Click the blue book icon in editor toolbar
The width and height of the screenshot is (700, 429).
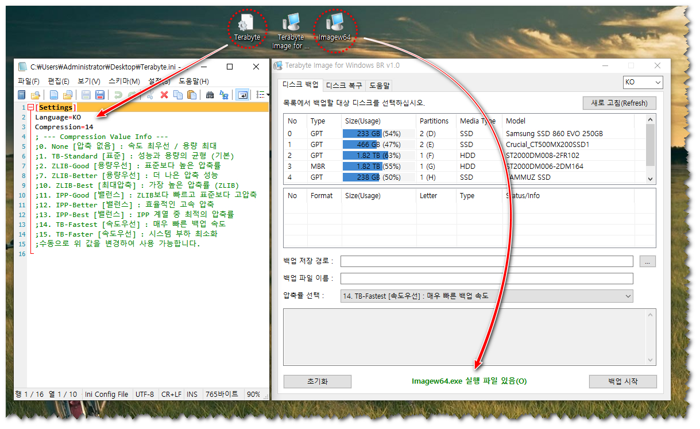point(22,95)
